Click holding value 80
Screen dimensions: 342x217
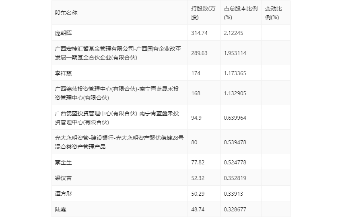click(194, 142)
